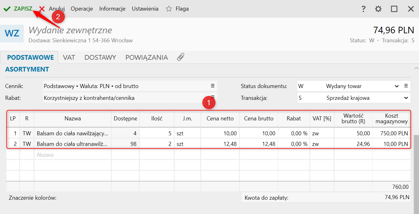Open the Cennik hamburger menu icon
419x214 pixels.
(213, 86)
